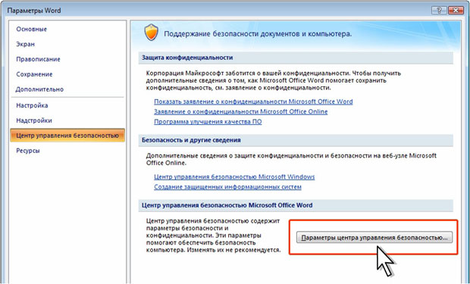This screenshot has height=284, width=470.
Task: Click the Защита конфиденциальности section header
Action: coord(296,58)
